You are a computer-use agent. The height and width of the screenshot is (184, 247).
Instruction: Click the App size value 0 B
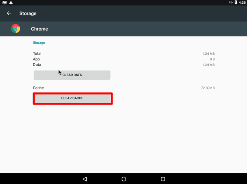point(212,59)
